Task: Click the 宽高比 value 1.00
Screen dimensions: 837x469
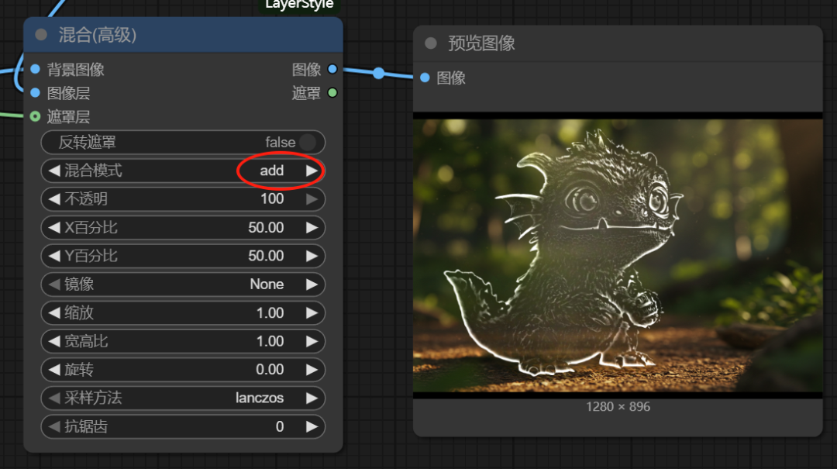Action: [x=270, y=341]
